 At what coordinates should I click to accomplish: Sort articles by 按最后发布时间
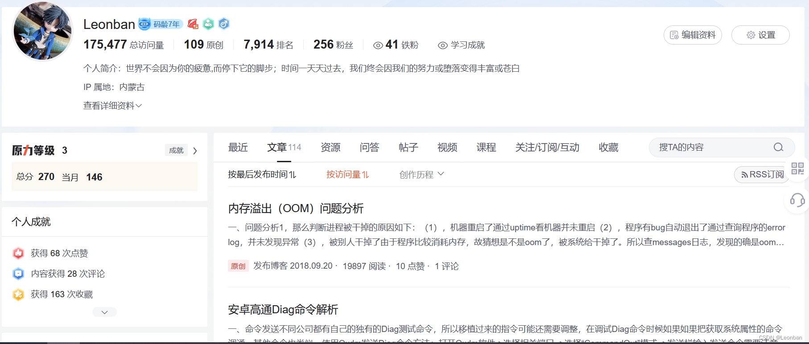262,175
